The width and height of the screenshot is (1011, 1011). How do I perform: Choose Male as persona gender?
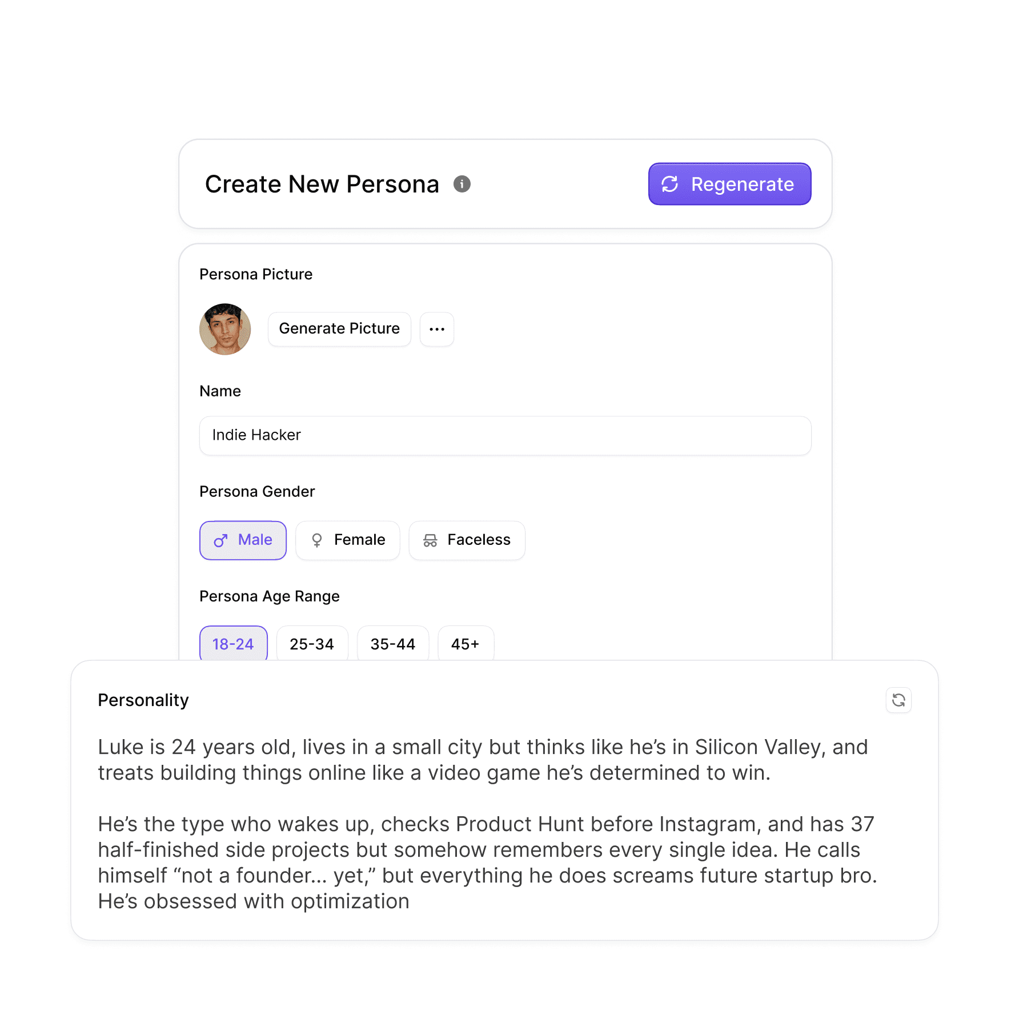(x=243, y=540)
